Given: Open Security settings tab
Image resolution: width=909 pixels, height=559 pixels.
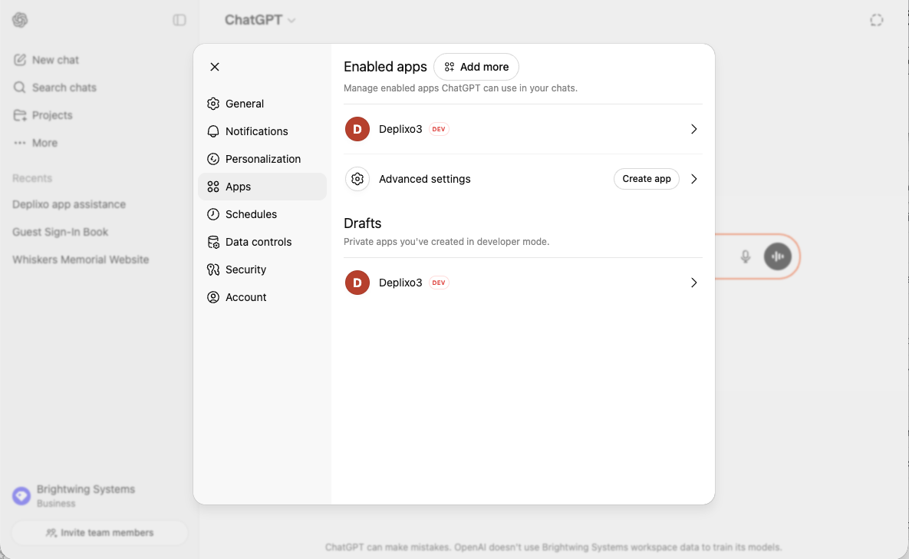Looking at the screenshot, I should pyautogui.click(x=262, y=270).
